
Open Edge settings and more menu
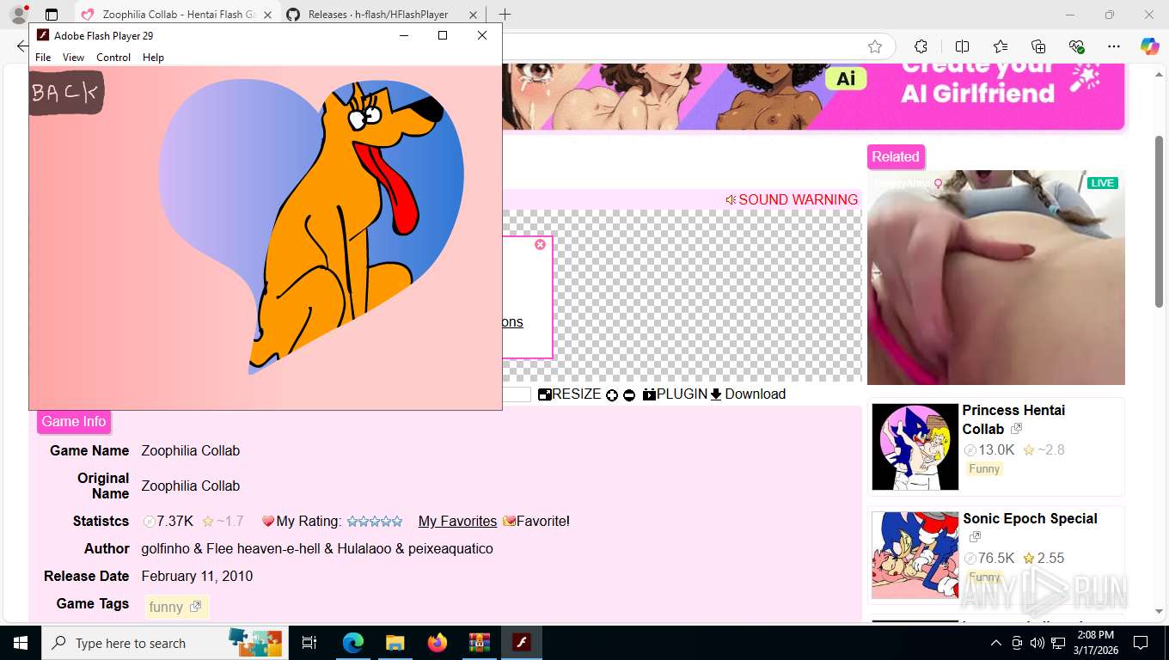coord(1114,46)
